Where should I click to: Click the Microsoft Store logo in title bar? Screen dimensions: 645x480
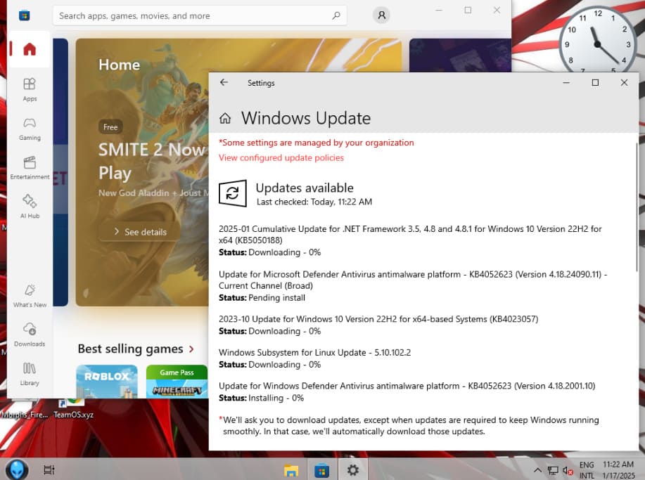coord(25,15)
